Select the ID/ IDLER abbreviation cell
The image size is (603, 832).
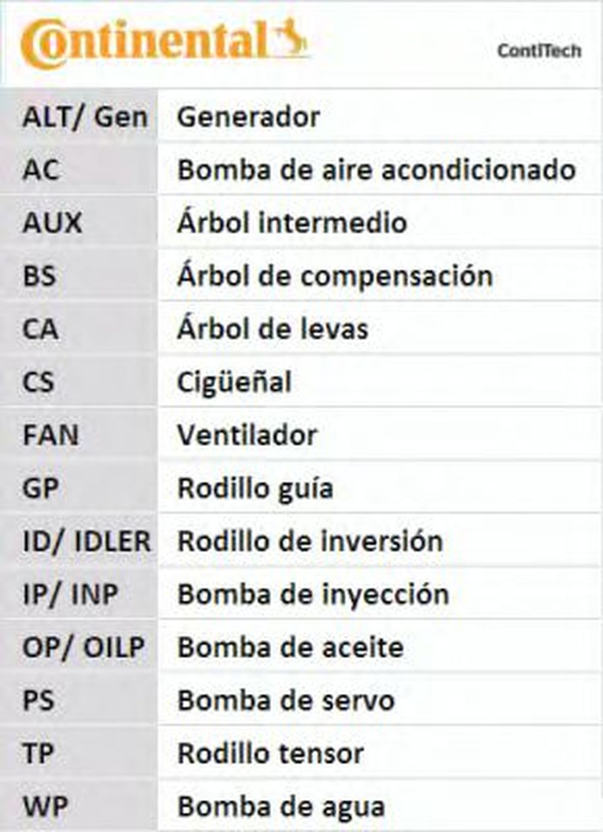tap(86, 541)
